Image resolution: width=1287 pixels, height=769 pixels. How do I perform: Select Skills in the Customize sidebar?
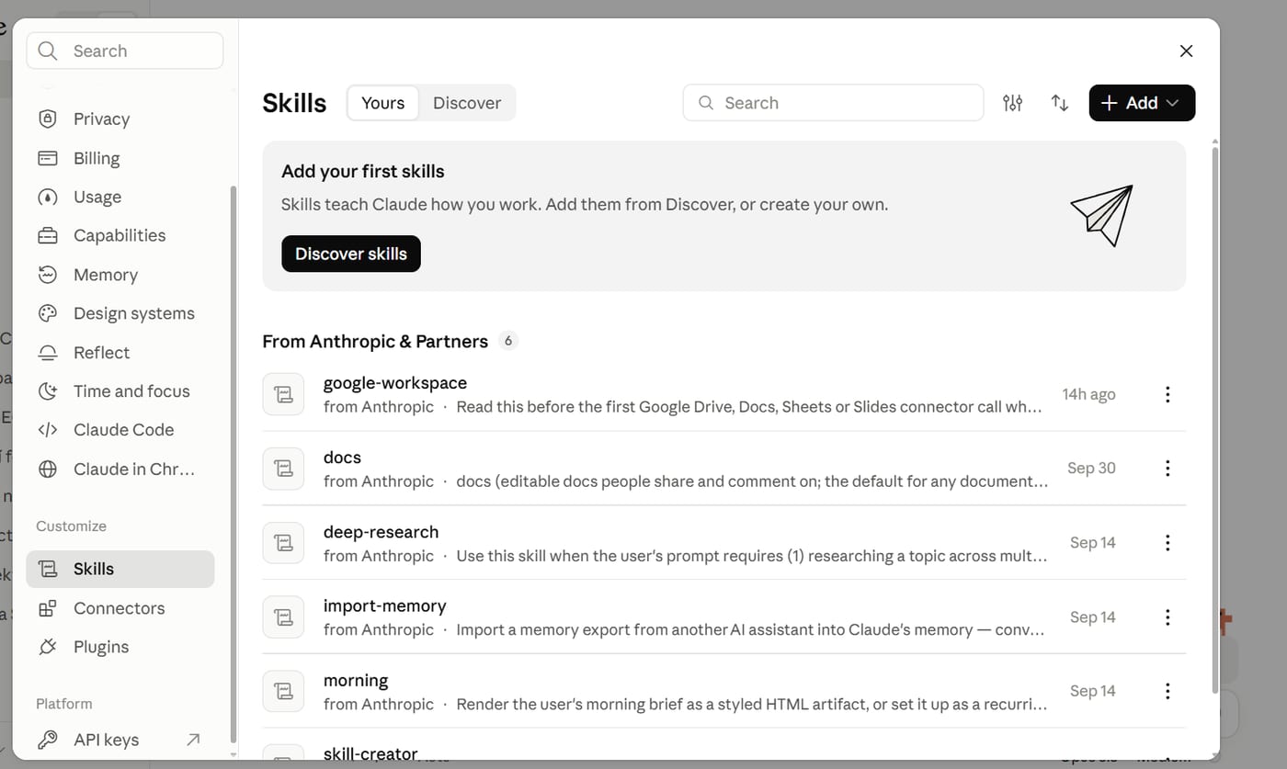[x=120, y=569]
